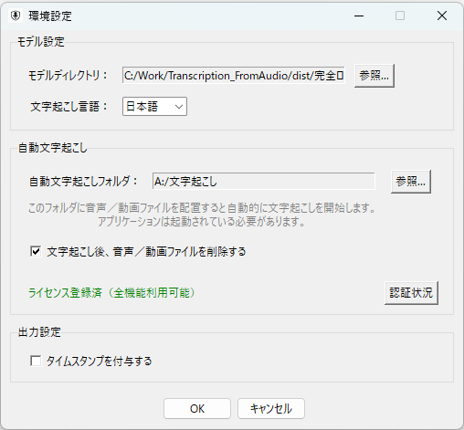The image size is (464, 430).
Task: Click 参照... button next to モデルディレクトリ
Action: pos(374,76)
